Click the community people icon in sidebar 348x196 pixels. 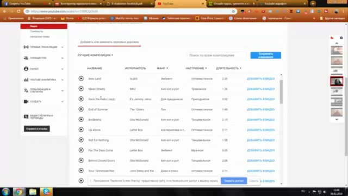[26, 58]
